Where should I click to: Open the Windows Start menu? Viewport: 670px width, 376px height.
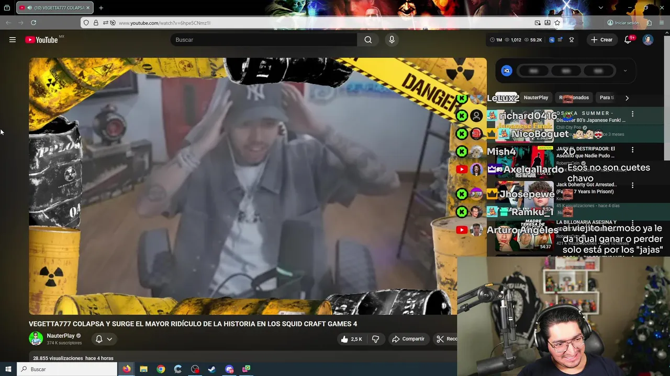tap(8, 369)
